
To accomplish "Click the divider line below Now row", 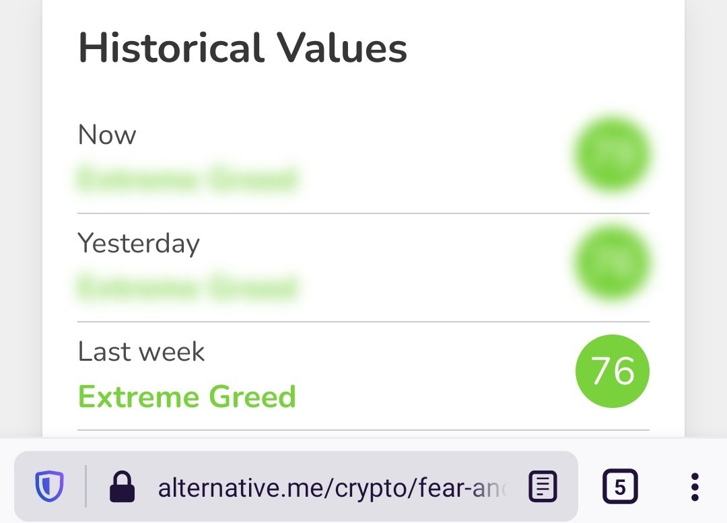I will pyautogui.click(x=363, y=213).
